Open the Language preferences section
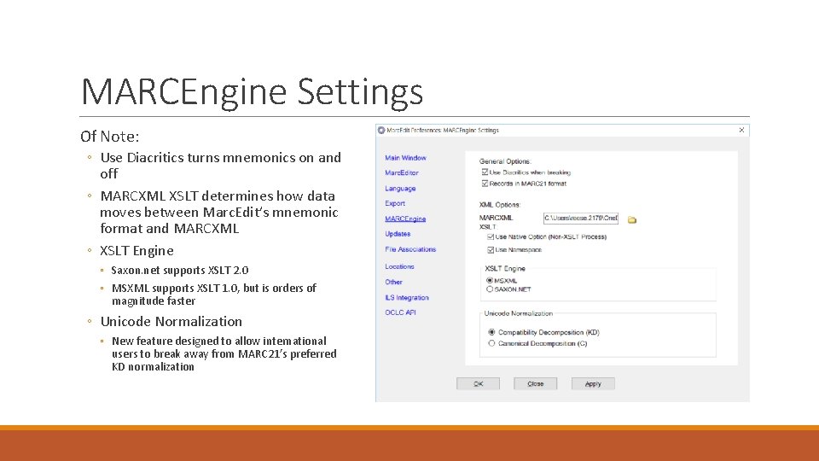The width and height of the screenshot is (819, 461). pyautogui.click(x=400, y=188)
